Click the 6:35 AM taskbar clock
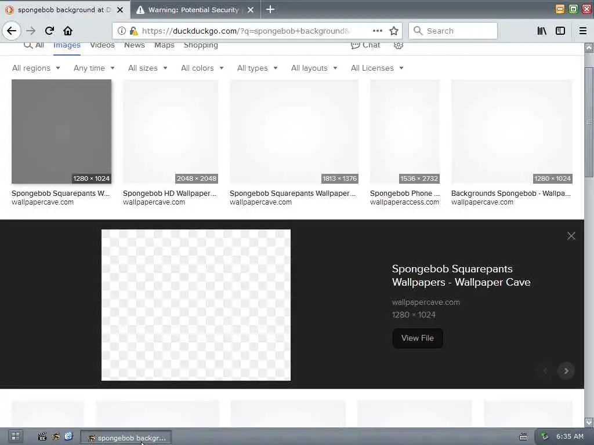Image resolution: width=594 pixels, height=445 pixels. click(x=570, y=437)
